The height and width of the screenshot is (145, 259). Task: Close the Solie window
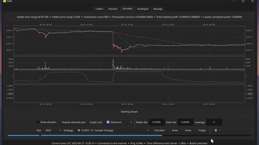click(x=253, y=1)
